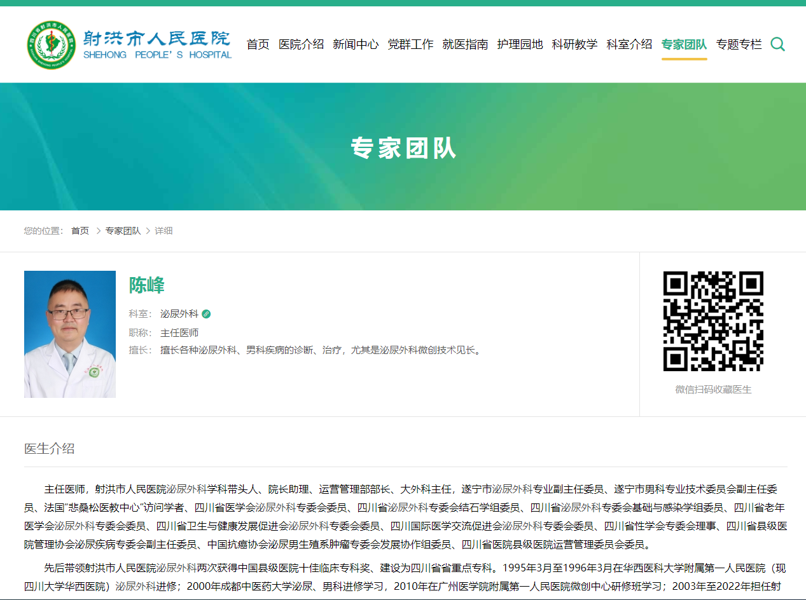
Task: Click the Shehong People's Hospital logo
Action: point(129,44)
